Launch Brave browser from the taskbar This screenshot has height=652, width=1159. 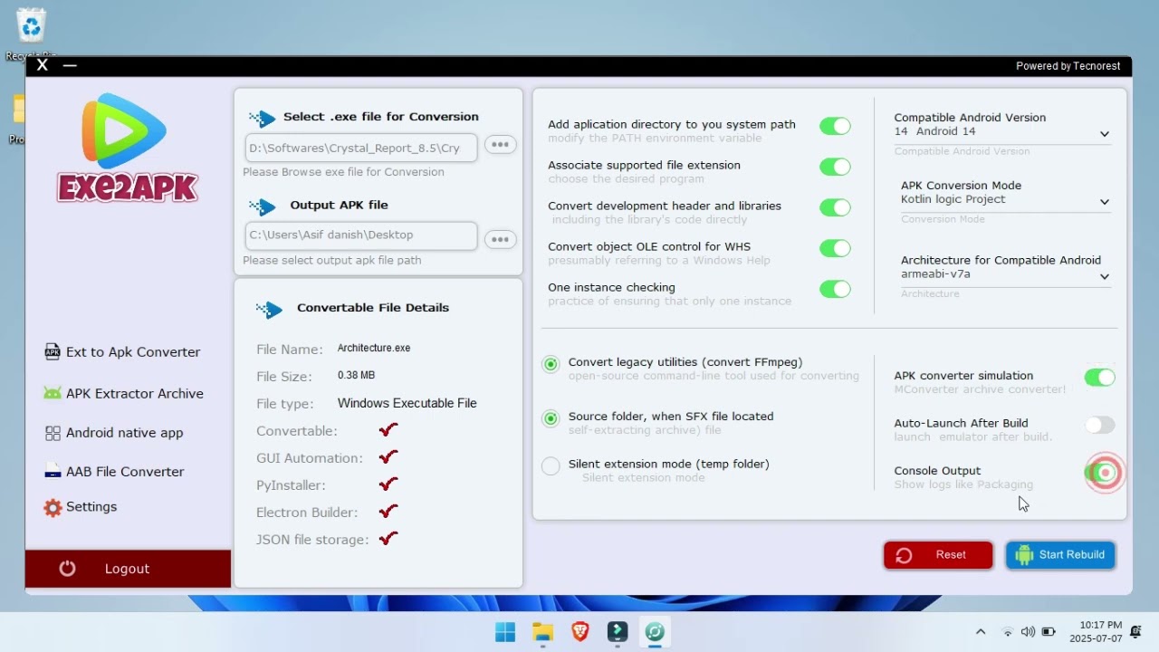pyautogui.click(x=579, y=631)
